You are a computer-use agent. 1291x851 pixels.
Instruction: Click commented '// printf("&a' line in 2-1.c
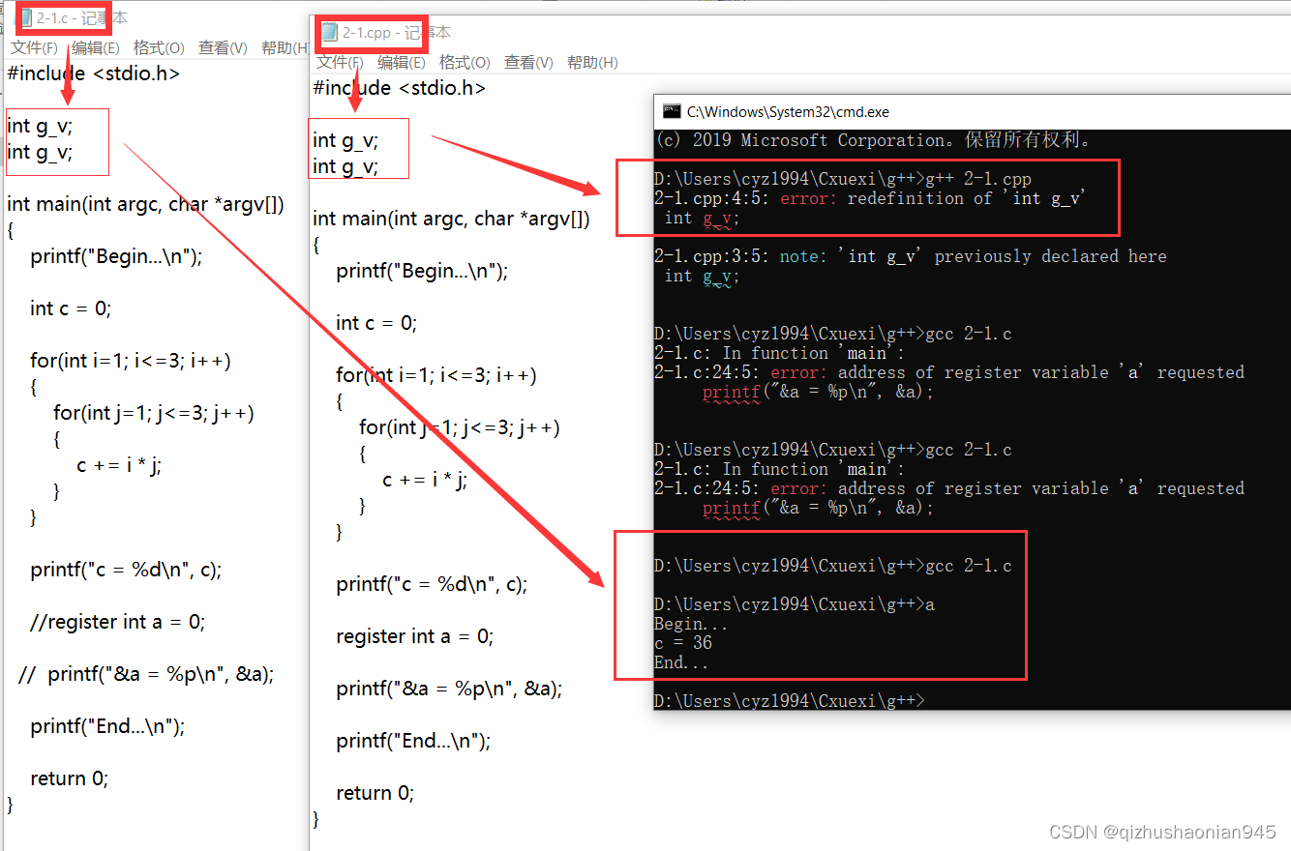(146, 674)
